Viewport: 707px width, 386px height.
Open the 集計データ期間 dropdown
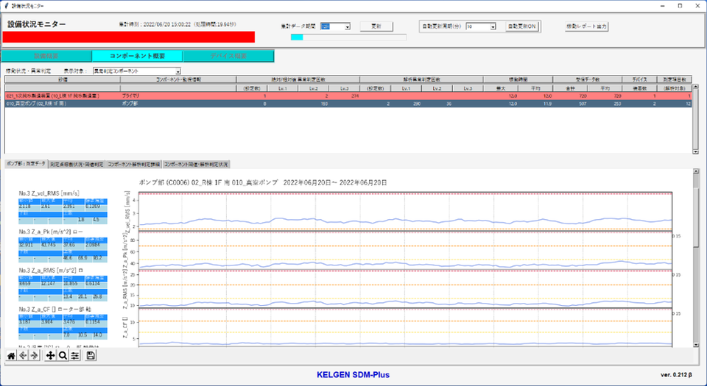(336, 26)
